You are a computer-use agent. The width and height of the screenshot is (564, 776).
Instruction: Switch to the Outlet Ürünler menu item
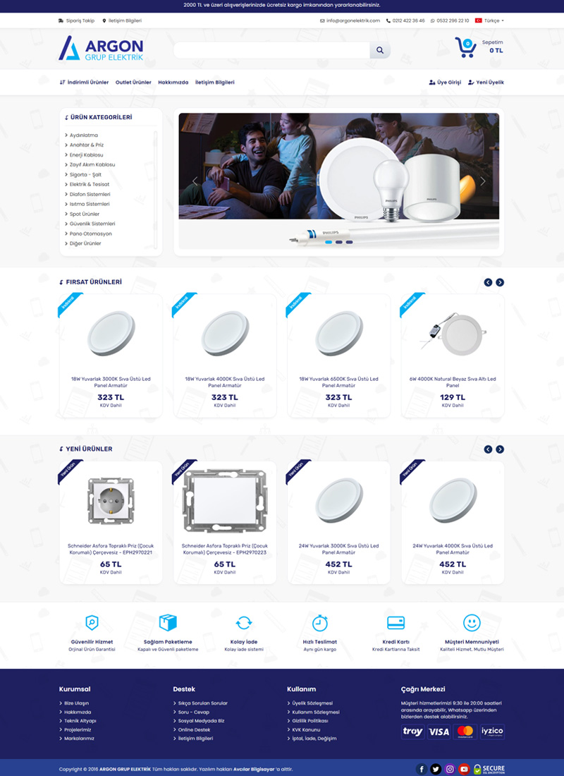point(134,82)
